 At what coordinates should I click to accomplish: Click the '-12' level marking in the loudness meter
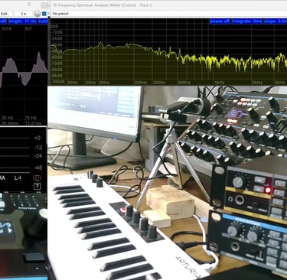point(38,148)
